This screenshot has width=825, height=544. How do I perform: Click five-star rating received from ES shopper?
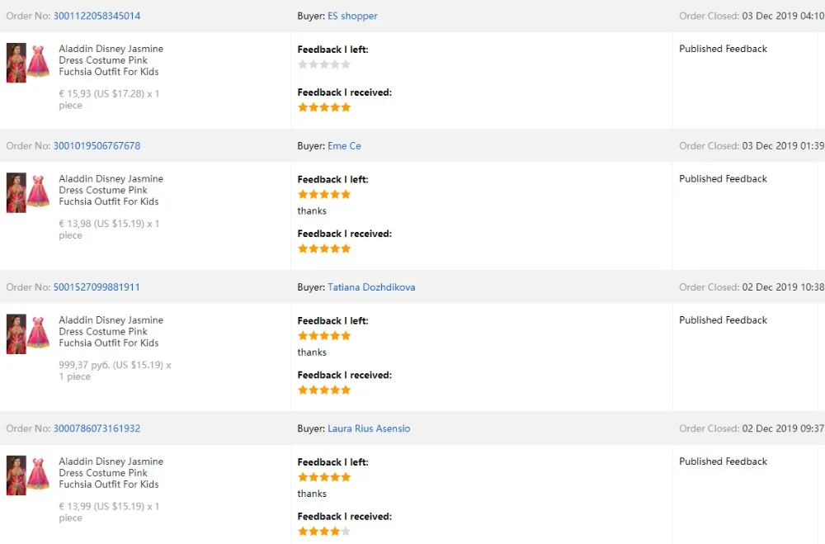coord(324,107)
